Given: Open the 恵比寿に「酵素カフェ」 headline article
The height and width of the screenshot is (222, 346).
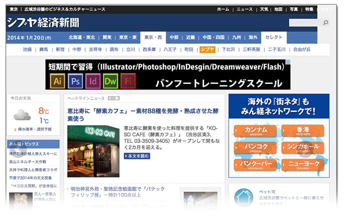Looking at the screenshot, I should 143,114.
